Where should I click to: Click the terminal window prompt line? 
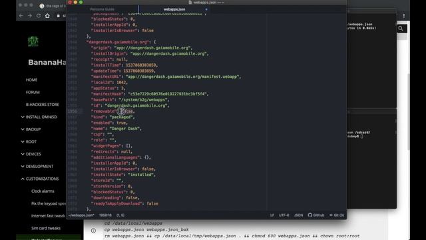[x=355, y=136]
